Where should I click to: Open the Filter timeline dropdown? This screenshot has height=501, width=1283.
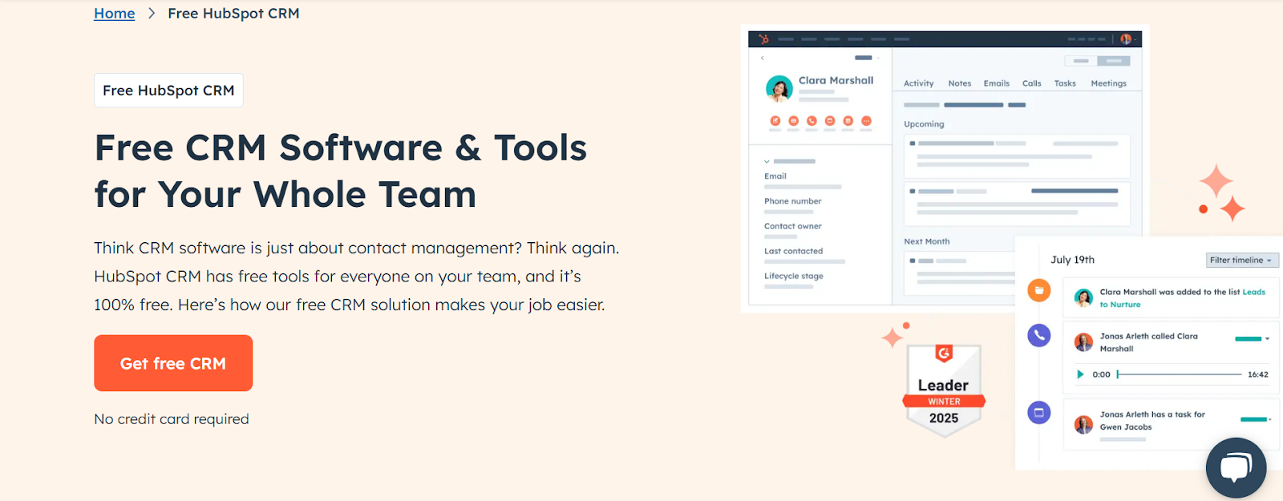click(1242, 260)
